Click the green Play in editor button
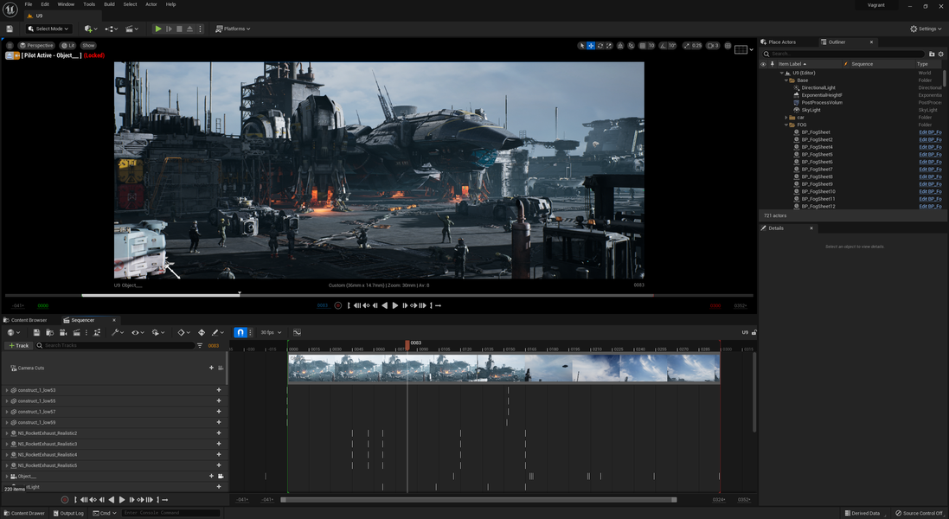Image resolution: width=949 pixels, height=519 pixels. [158, 29]
